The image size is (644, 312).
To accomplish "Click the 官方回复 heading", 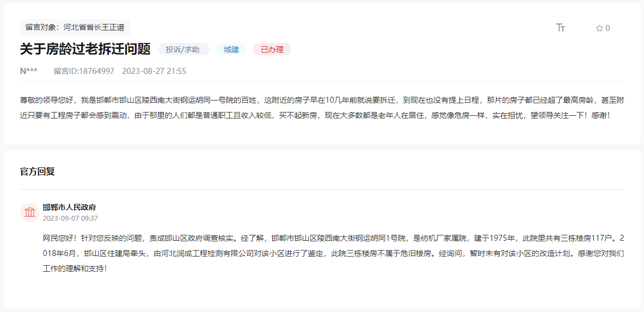I will pyautogui.click(x=38, y=171).
